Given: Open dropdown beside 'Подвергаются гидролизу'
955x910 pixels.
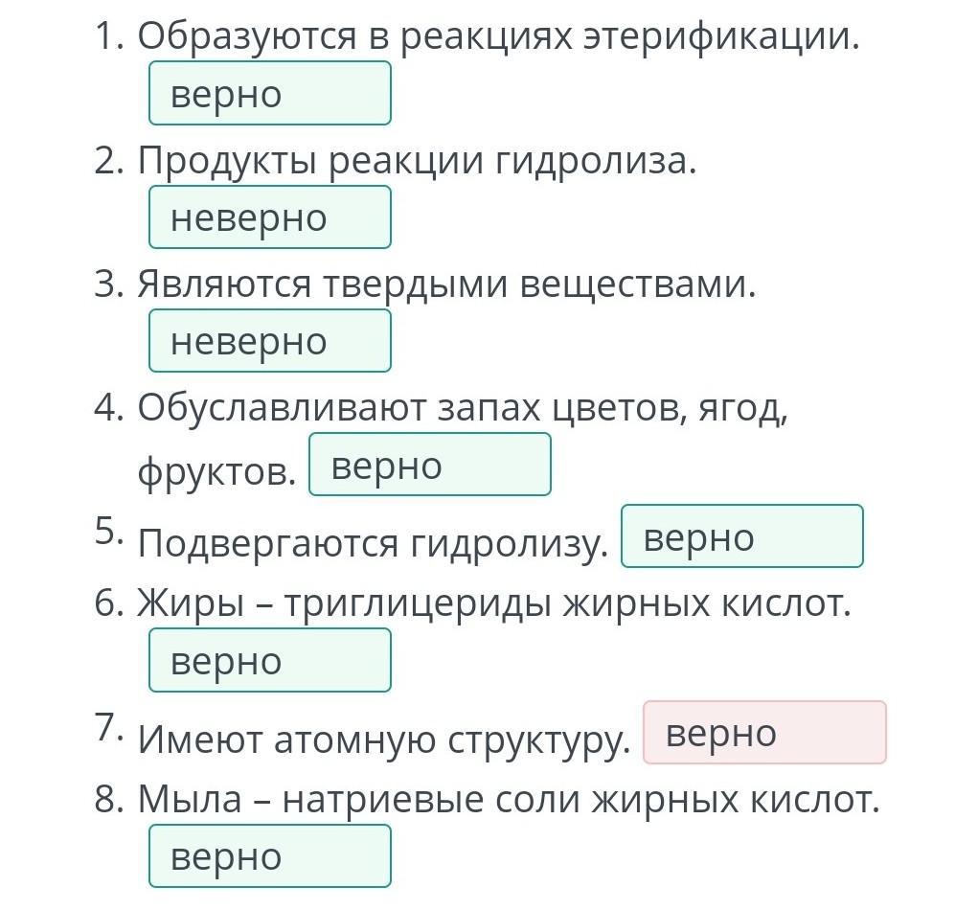Looking at the screenshot, I should tap(741, 537).
